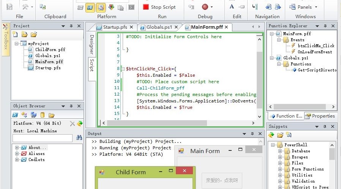This screenshot has height=189, width=341.
Task: Click the tools hammer icon in the File group
Action: pyautogui.click(x=25, y=7)
